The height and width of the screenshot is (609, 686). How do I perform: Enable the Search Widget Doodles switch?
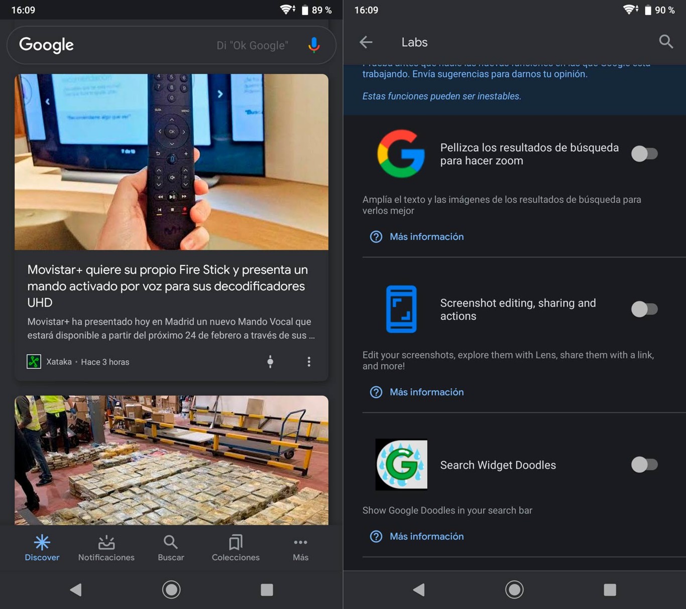(644, 465)
